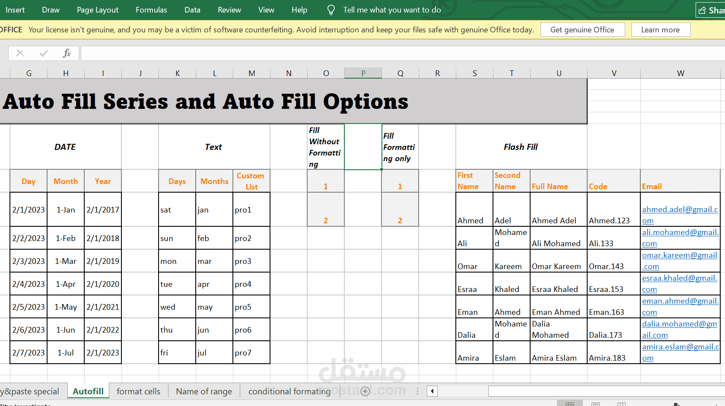Open eman.ahmed@gmail.com email link
Viewport: 725px width, 406px height.
680,307
